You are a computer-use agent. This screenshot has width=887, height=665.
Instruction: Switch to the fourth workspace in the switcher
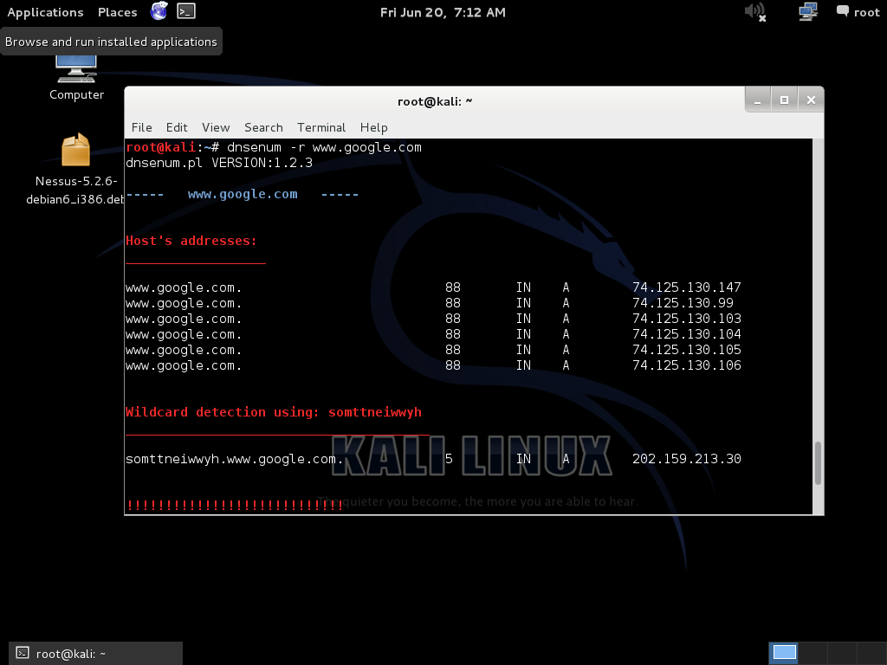[x=871, y=653]
